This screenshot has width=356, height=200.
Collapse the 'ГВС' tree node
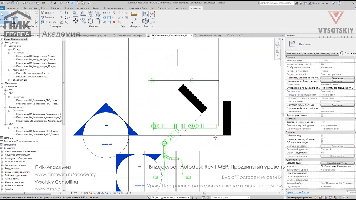coord(6,94)
